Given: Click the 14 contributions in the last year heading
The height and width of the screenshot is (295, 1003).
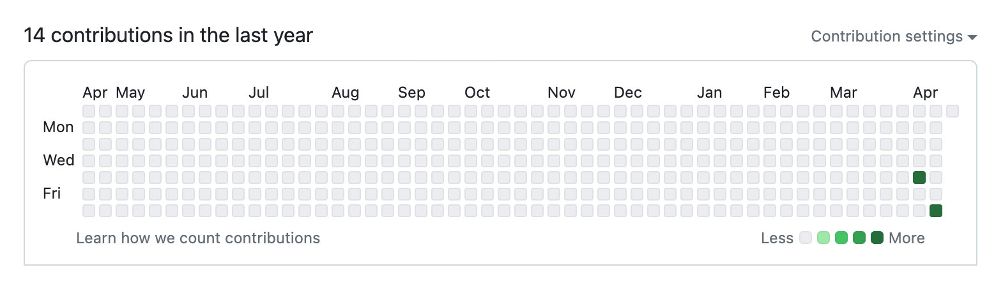Looking at the screenshot, I should click(x=169, y=35).
